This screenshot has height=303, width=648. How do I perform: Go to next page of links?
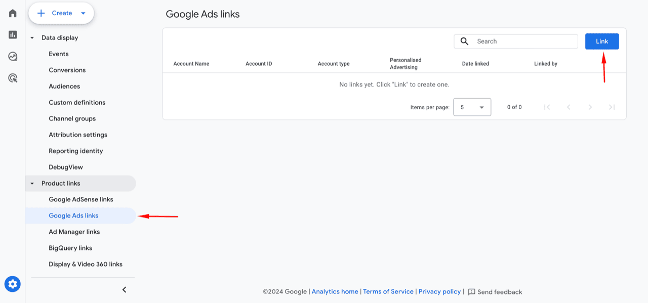coord(590,107)
